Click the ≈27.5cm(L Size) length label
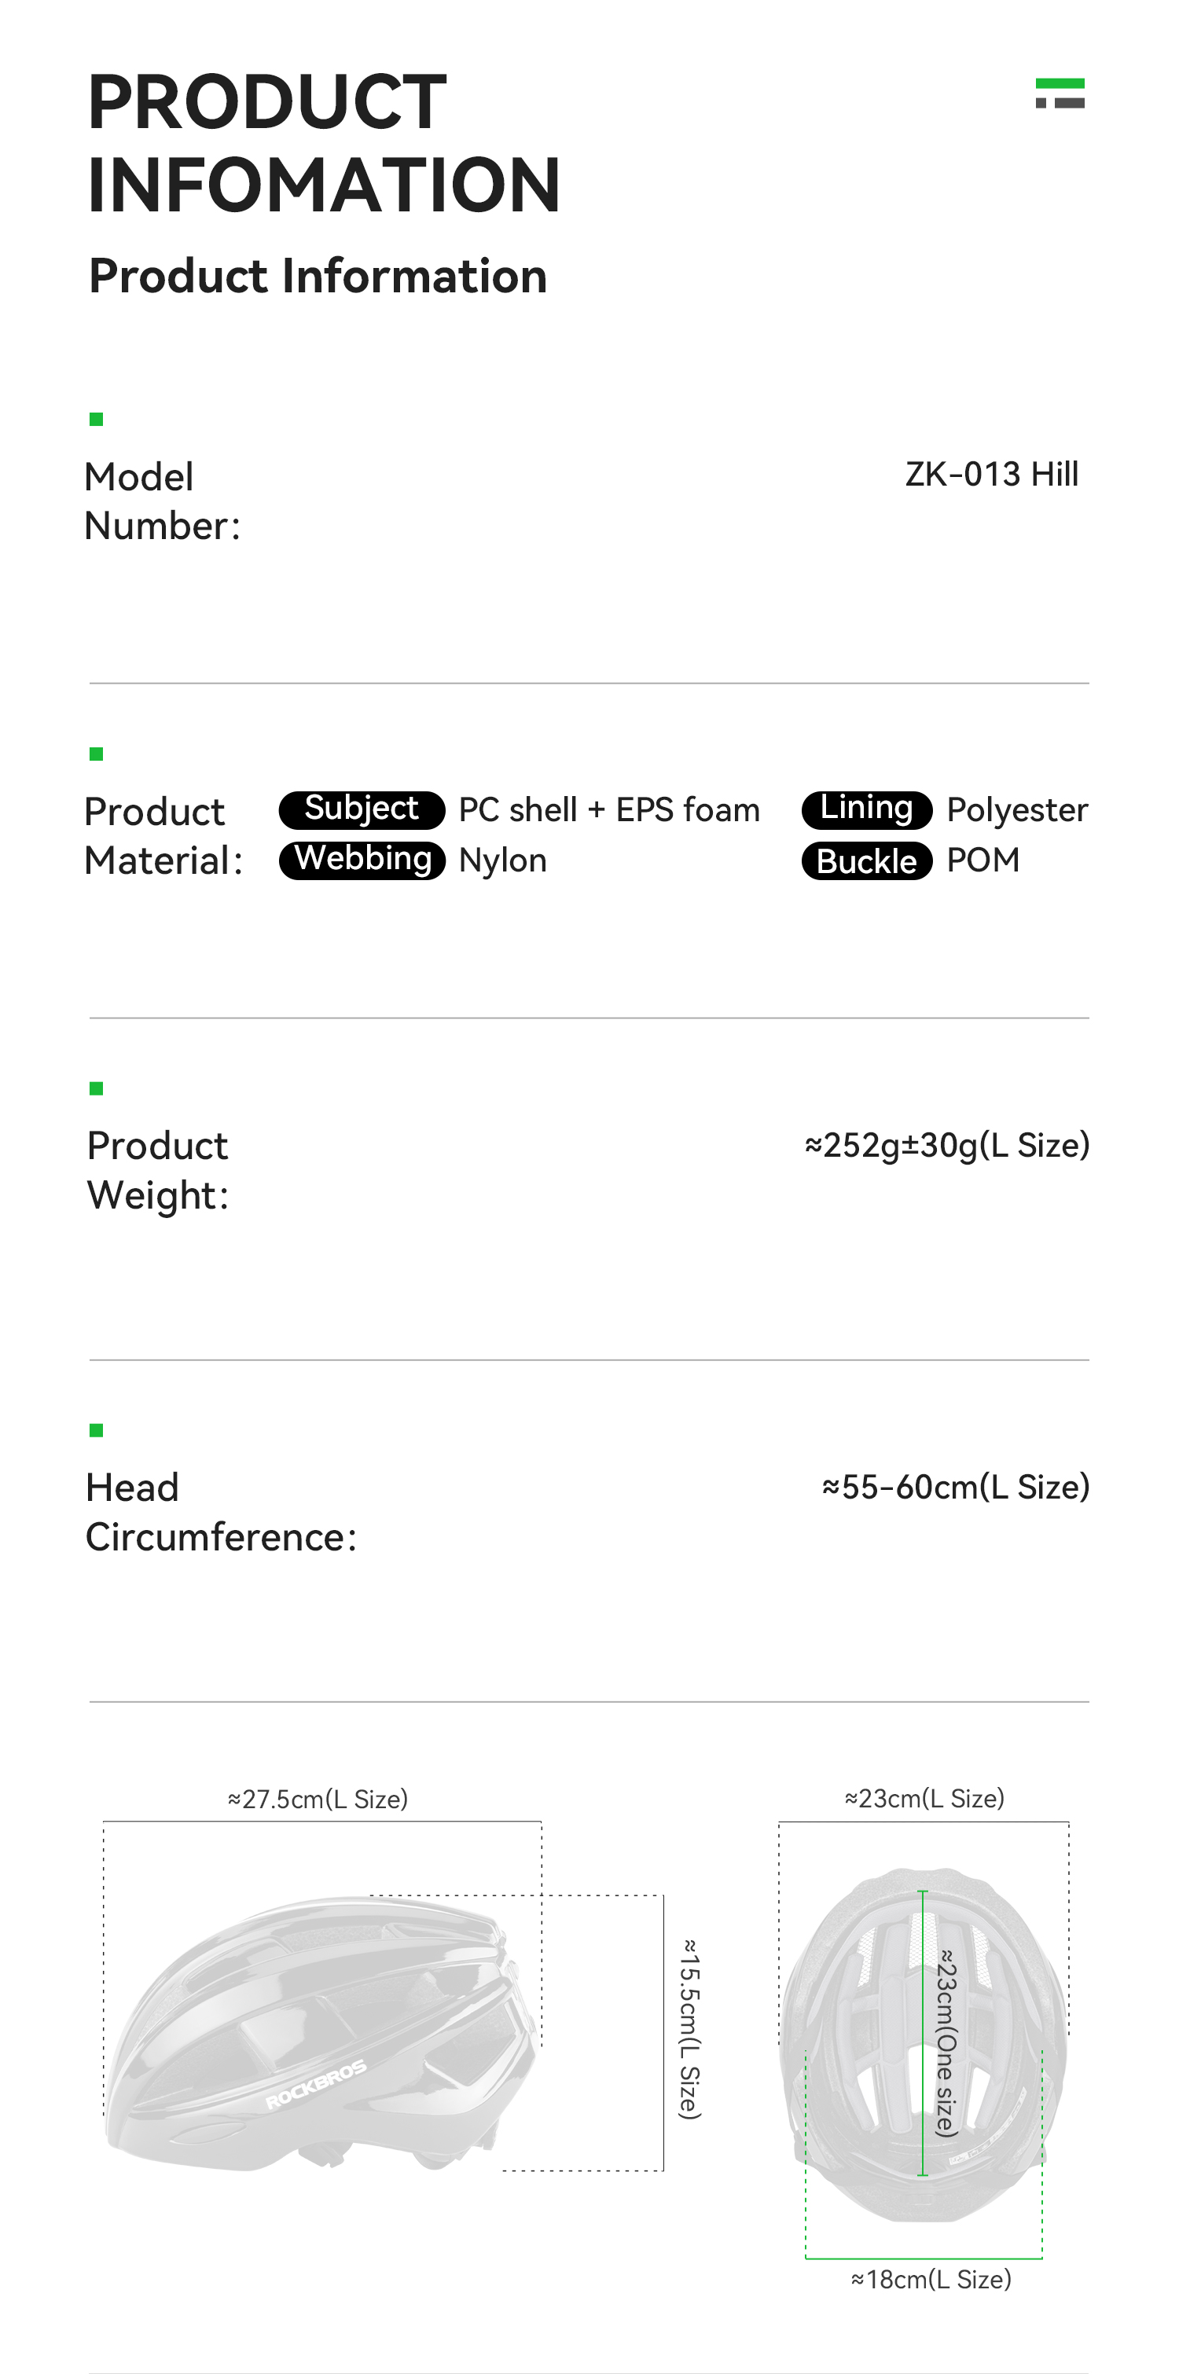Image resolution: width=1179 pixels, height=2374 pixels. tap(318, 1799)
